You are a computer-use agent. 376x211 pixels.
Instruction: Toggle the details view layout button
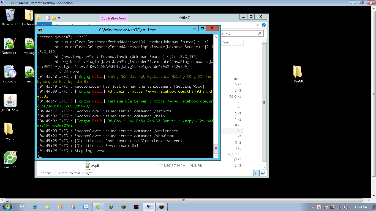click(x=257, y=173)
